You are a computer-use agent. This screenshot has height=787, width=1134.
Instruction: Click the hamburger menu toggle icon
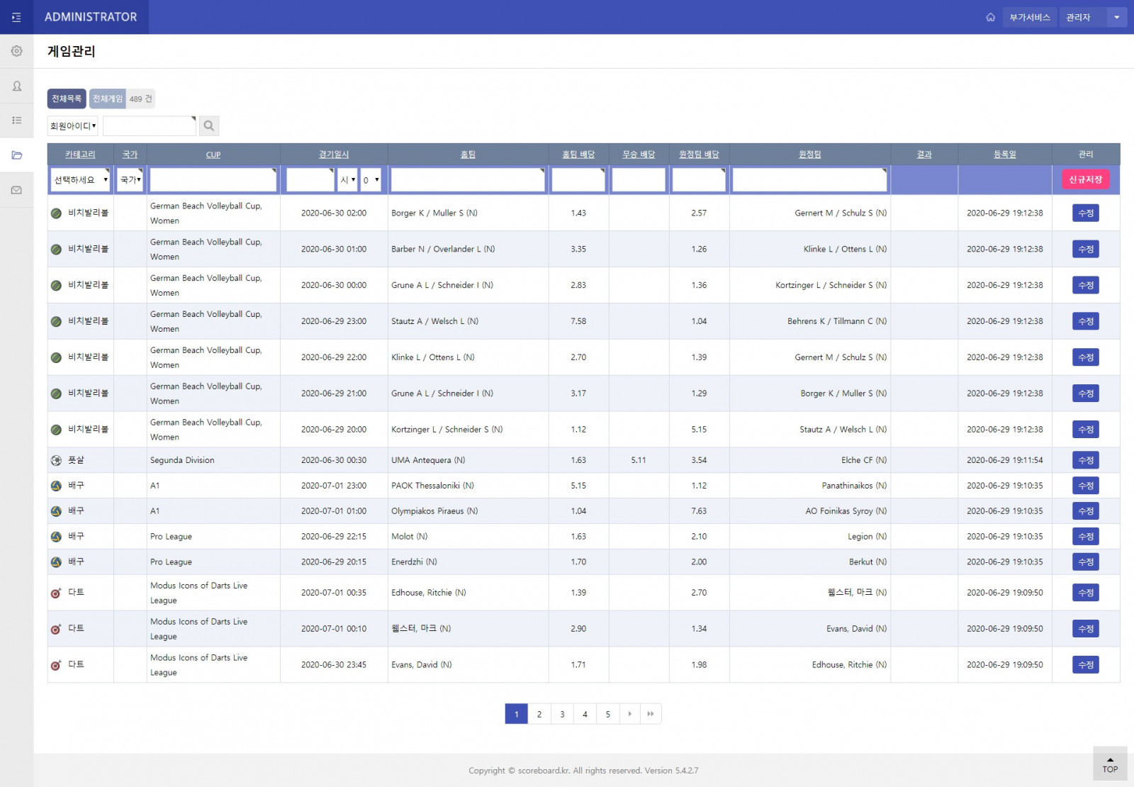pyautogui.click(x=16, y=17)
